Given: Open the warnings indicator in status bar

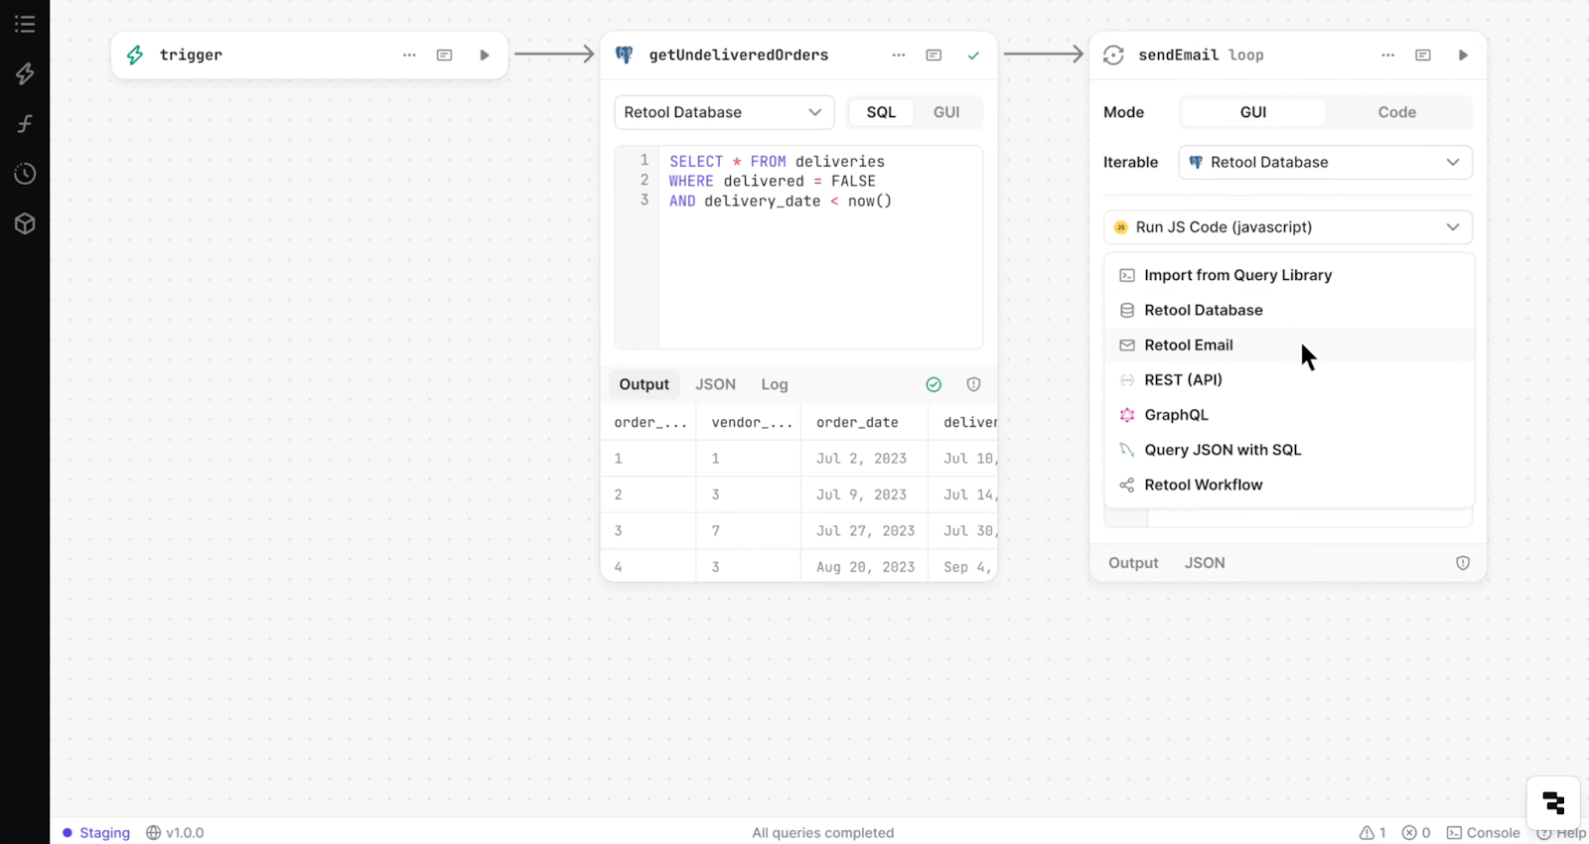Looking at the screenshot, I should (1372, 832).
